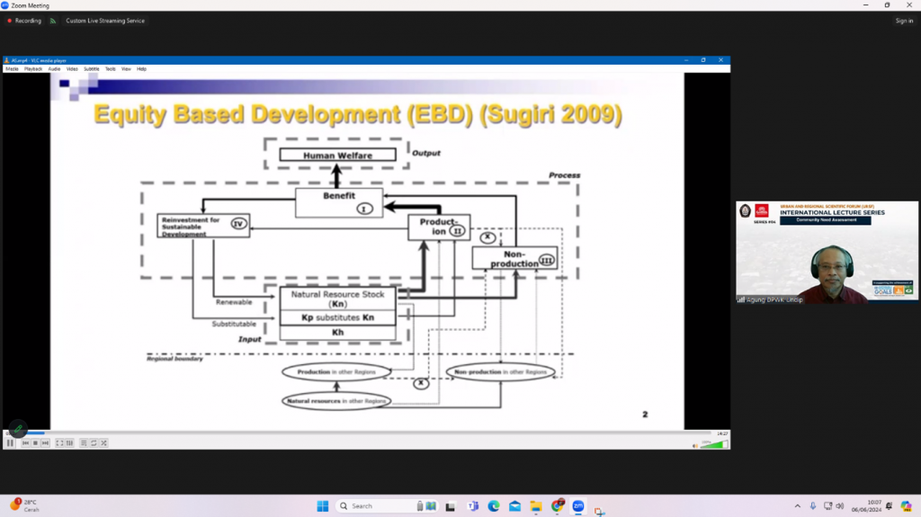Image resolution: width=921 pixels, height=517 pixels.
Task: Stop the video with the stop button
Action: tap(35, 442)
